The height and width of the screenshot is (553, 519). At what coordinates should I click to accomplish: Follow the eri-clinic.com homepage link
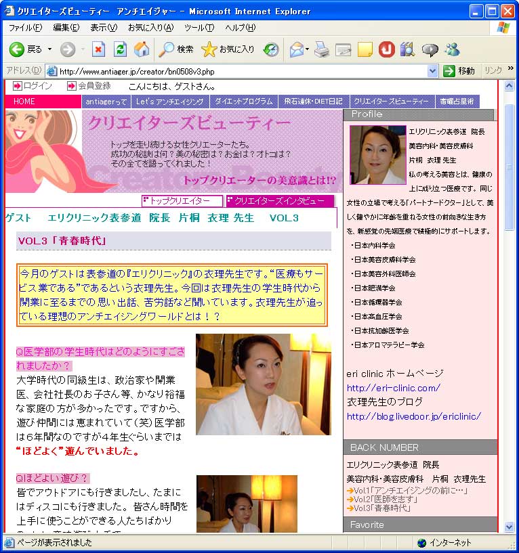393,388
